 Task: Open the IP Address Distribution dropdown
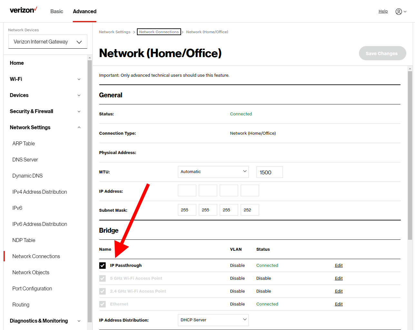(213, 320)
